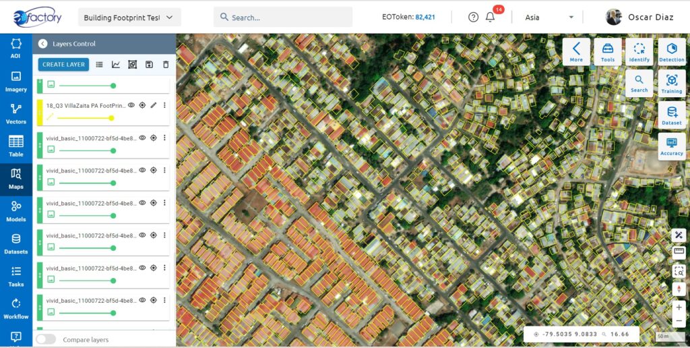
Task: Click the notifications bell icon
Action: click(490, 17)
